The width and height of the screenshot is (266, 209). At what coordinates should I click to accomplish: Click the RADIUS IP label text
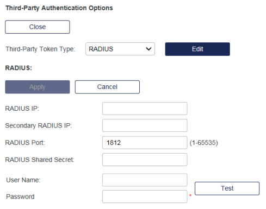[x=22, y=109]
